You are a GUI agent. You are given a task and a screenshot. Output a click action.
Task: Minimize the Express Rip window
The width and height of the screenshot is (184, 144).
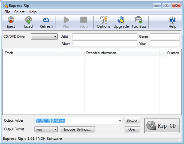tap(157, 6)
